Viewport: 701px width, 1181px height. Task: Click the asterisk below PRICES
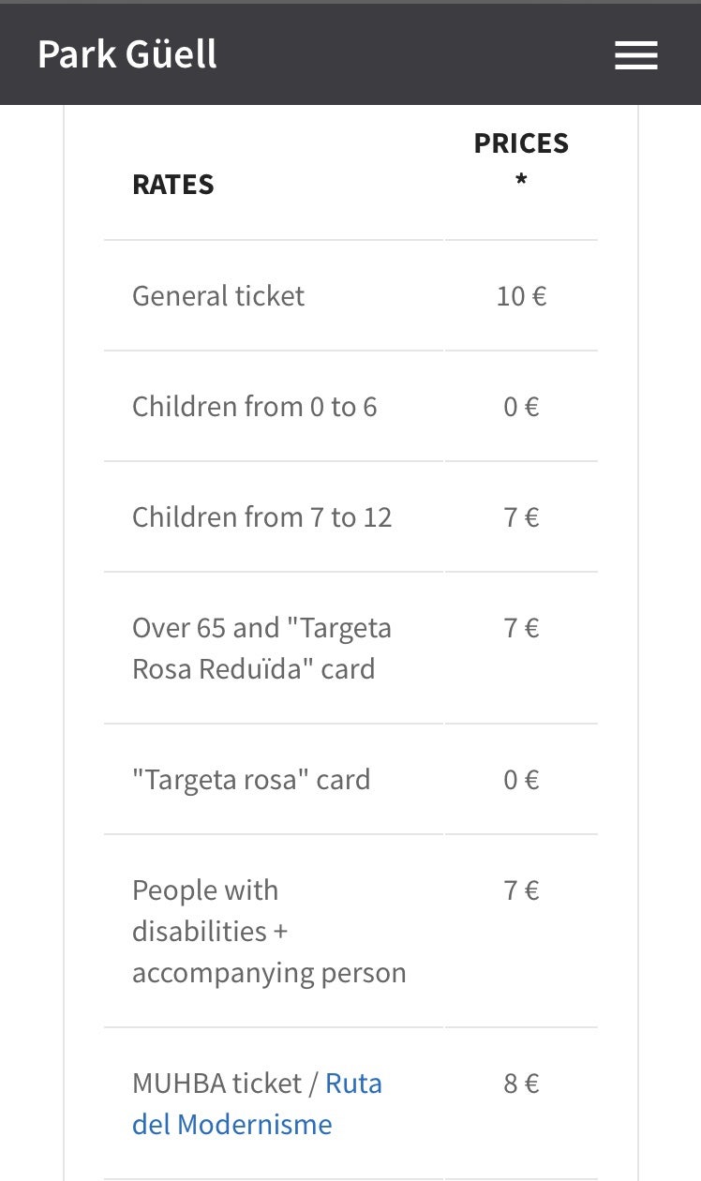click(521, 180)
